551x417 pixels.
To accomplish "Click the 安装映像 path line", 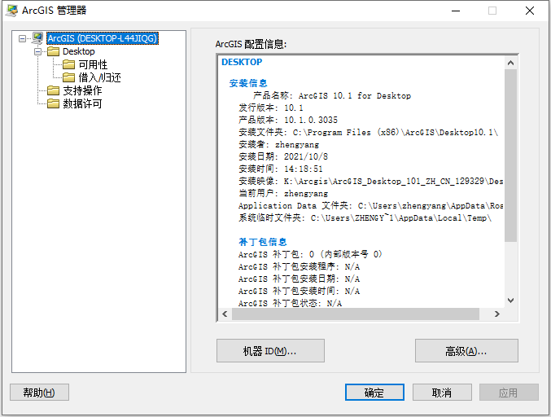I will [x=370, y=181].
